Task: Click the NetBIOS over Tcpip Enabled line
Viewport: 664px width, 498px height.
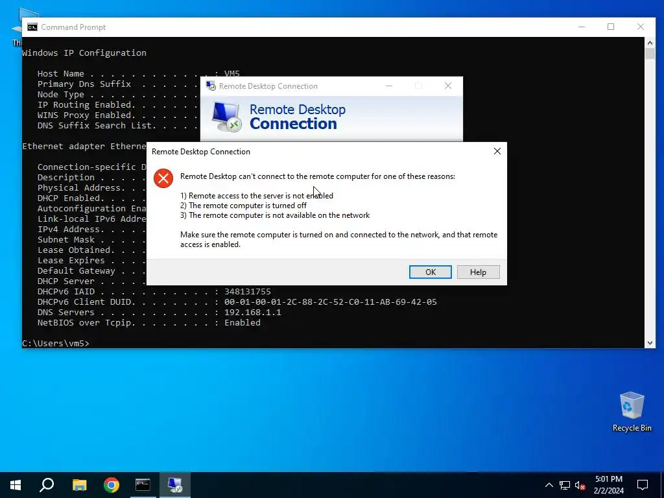Action: pos(148,323)
